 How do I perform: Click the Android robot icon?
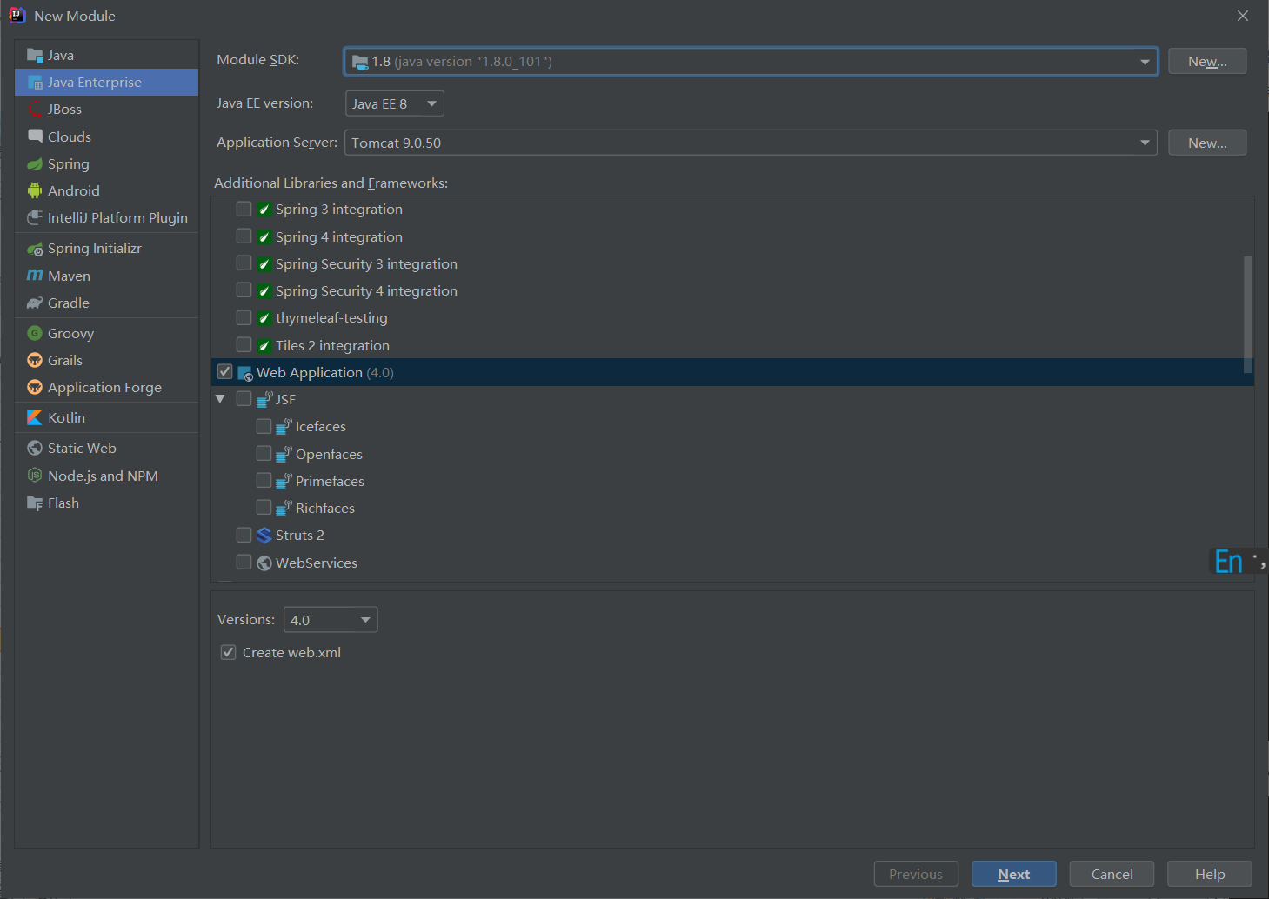coord(35,191)
